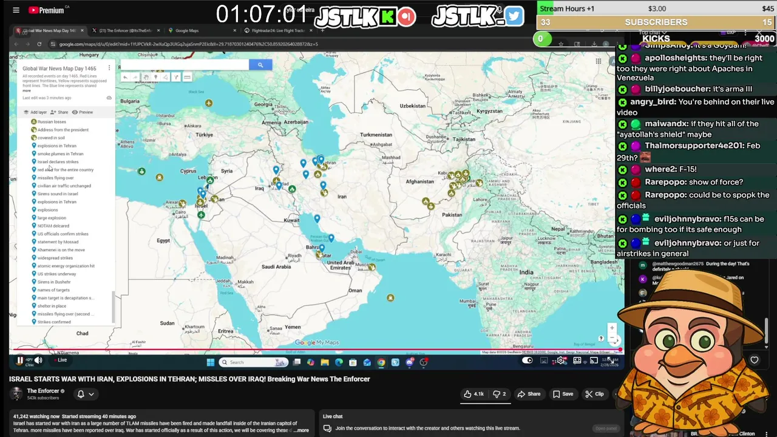Click the heart icon beside the chat

754,360
